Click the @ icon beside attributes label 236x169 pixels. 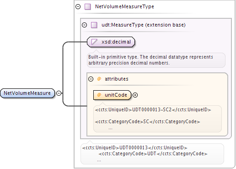(99, 79)
